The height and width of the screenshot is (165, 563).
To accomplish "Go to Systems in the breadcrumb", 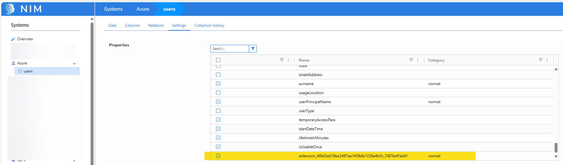I will [x=113, y=9].
